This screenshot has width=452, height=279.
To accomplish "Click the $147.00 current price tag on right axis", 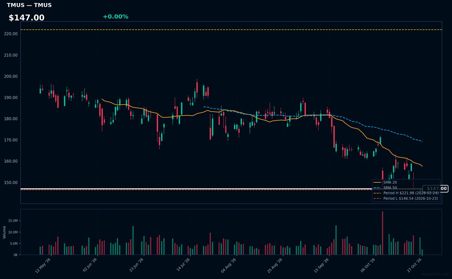I will 435,189.
